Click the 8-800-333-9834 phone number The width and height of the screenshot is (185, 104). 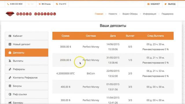(16, 4)
